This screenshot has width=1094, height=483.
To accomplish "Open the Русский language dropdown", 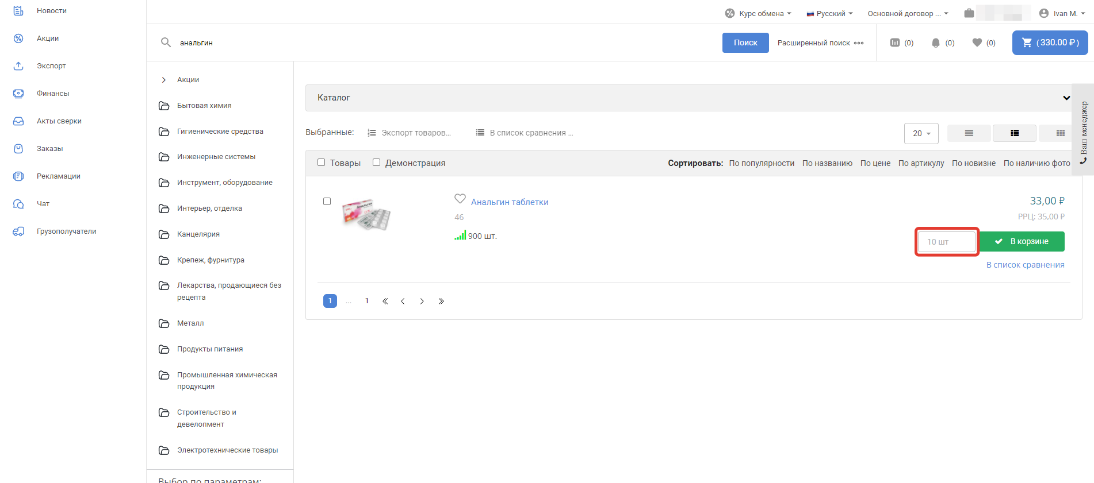I will [x=830, y=13].
